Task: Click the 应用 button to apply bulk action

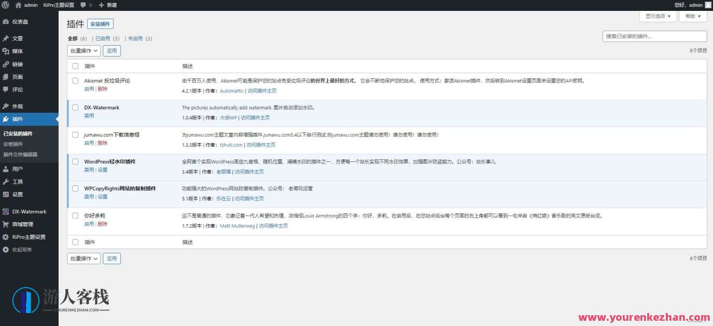Action: pyautogui.click(x=112, y=50)
